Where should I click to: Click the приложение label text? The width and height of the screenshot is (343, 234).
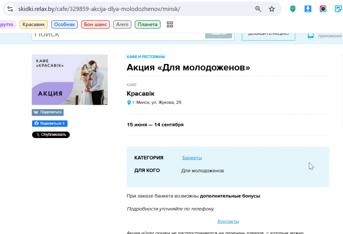click(x=330, y=36)
